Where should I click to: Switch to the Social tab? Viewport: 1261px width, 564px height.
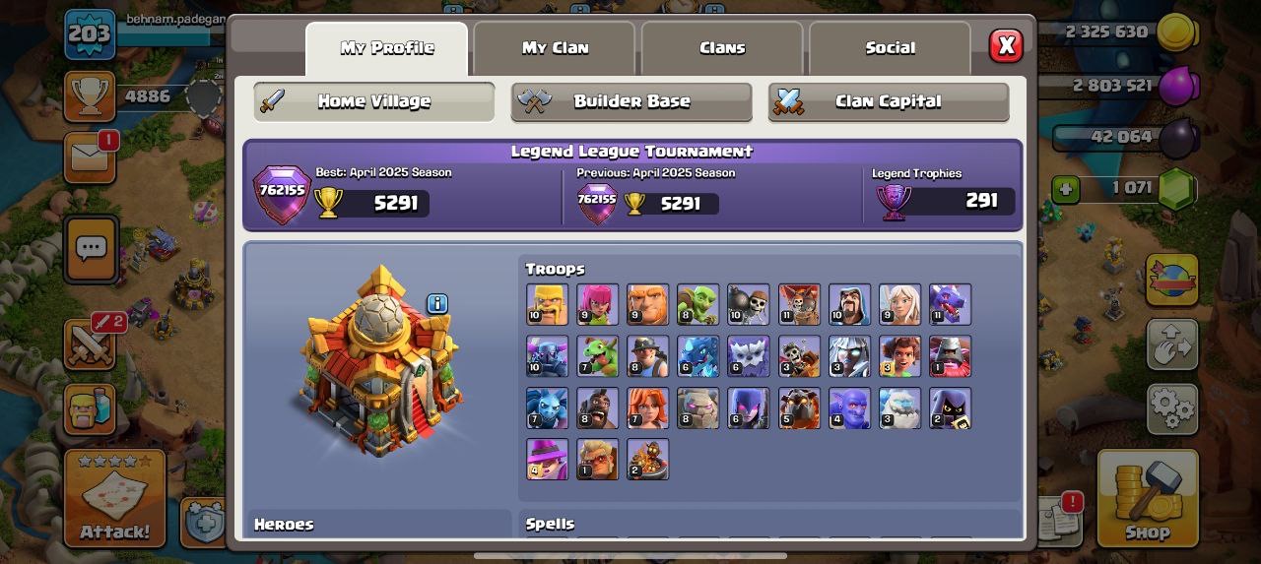(890, 48)
